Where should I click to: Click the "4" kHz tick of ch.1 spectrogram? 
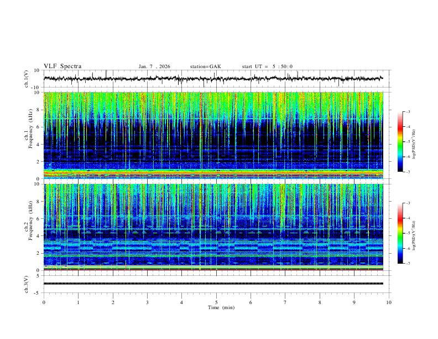[x=38, y=145]
